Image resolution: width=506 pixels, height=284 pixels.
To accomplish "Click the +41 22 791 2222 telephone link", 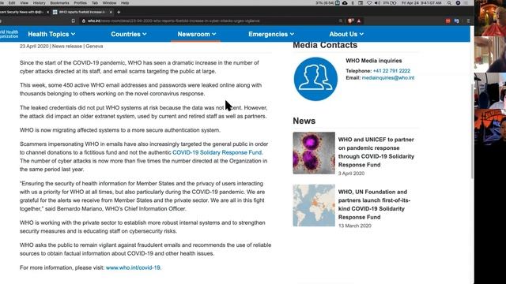I will [x=391, y=71].
